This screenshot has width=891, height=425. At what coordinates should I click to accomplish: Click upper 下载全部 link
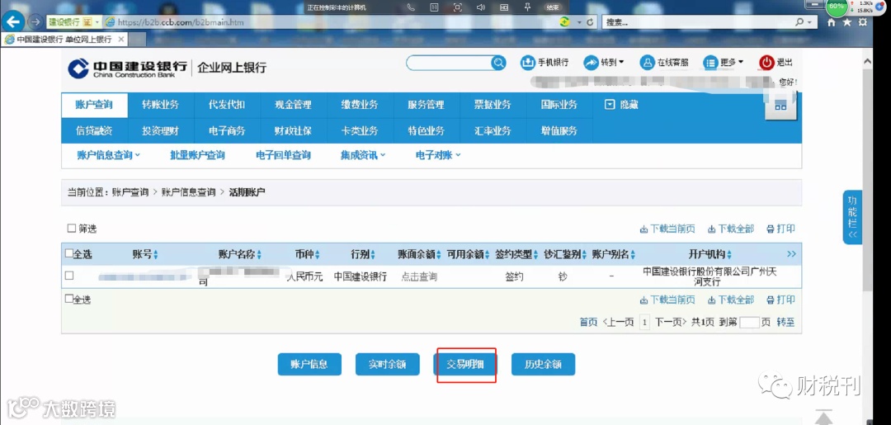(x=731, y=229)
